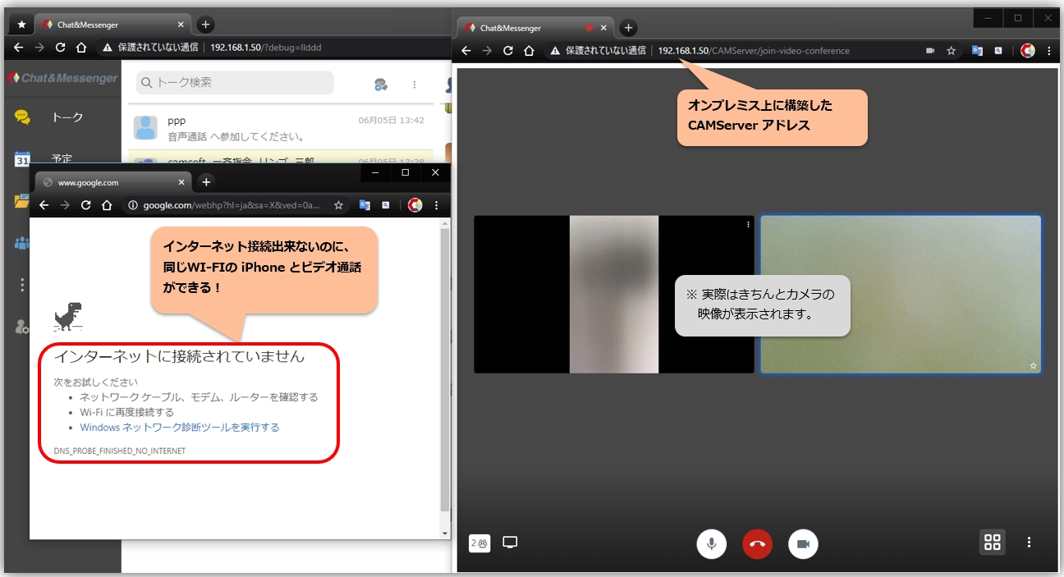Open new tab in video conference window
Viewport: 1064px width, 577px height.
click(x=628, y=28)
